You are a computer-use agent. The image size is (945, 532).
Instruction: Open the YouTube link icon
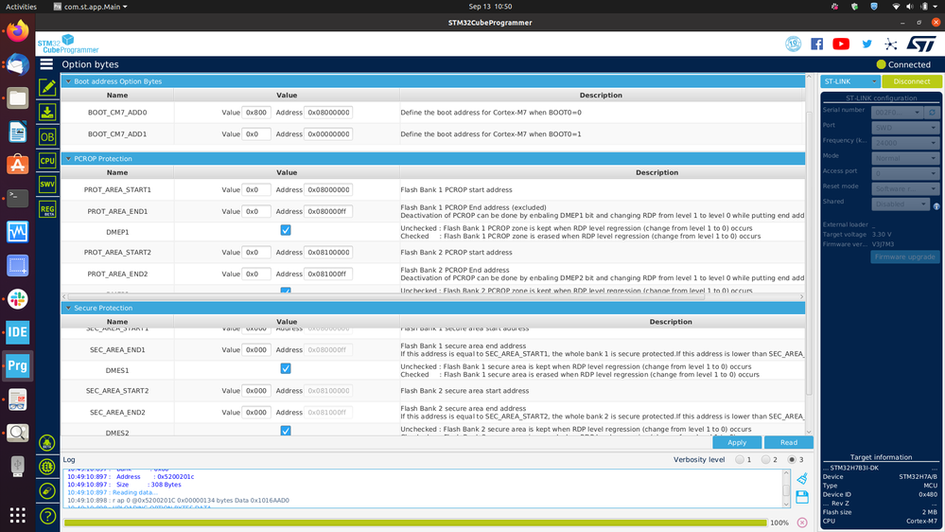click(x=841, y=44)
